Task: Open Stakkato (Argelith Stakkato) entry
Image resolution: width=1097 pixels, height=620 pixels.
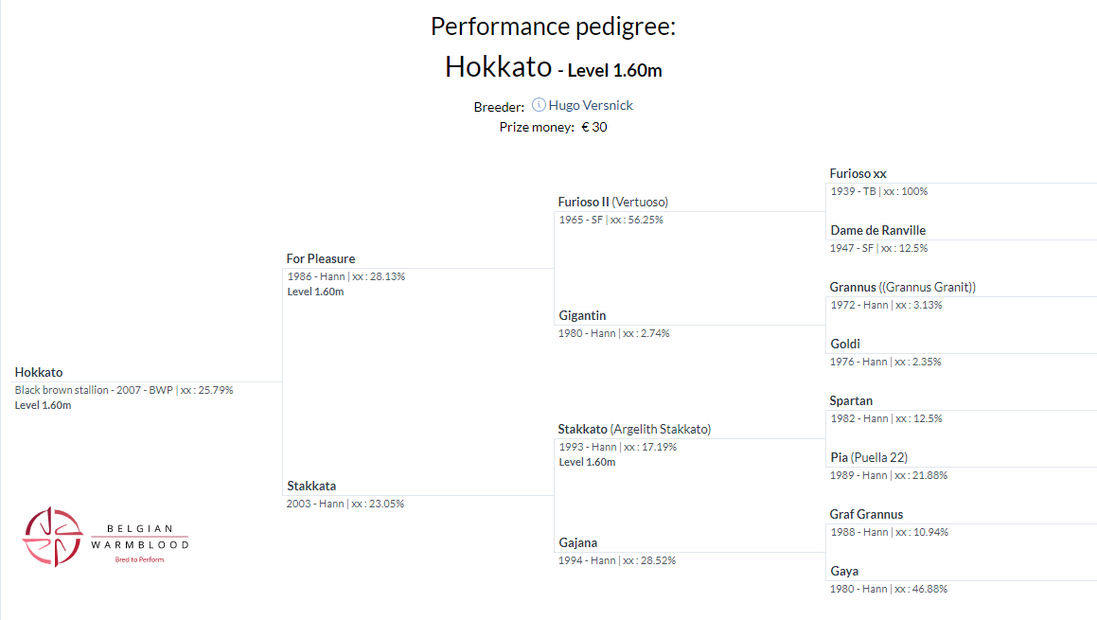Action: tap(634, 429)
